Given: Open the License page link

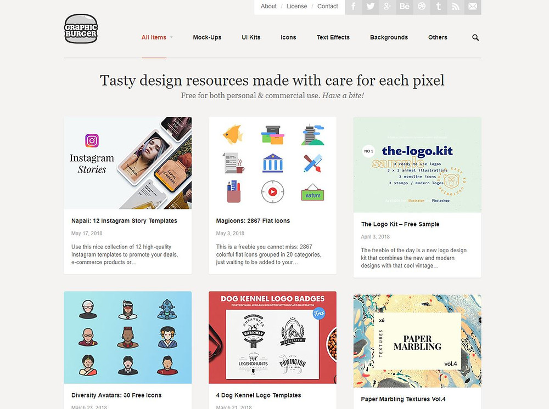Looking at the screenshot, I should (296, 6).
